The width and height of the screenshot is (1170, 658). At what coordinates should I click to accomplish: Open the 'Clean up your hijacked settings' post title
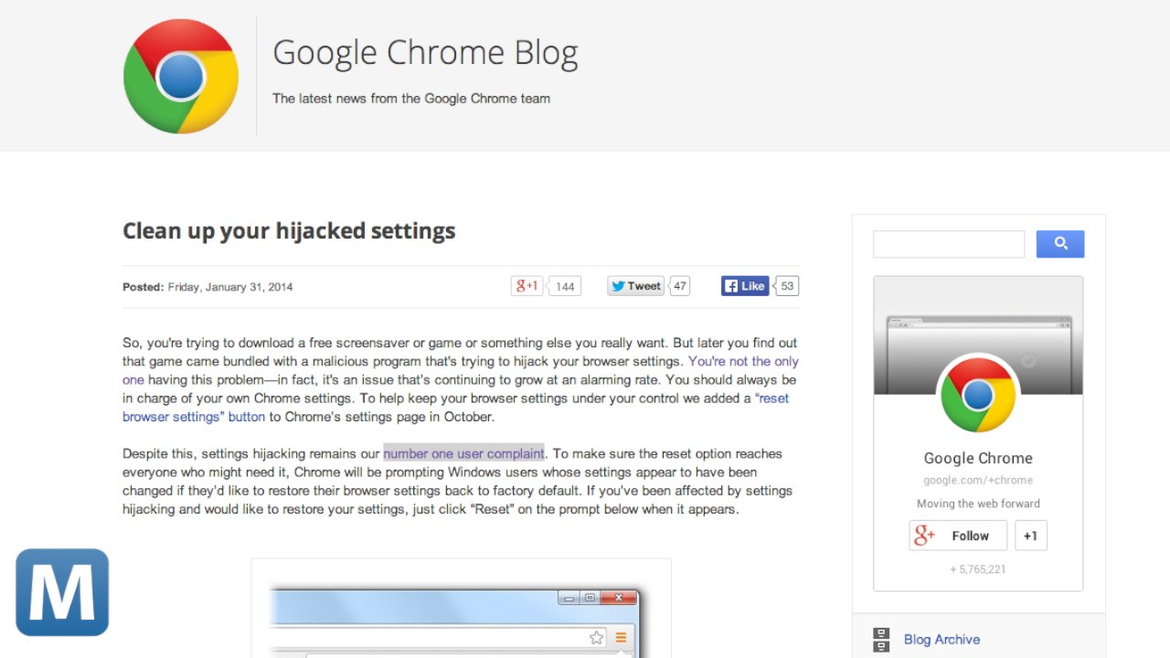(289, 230)
